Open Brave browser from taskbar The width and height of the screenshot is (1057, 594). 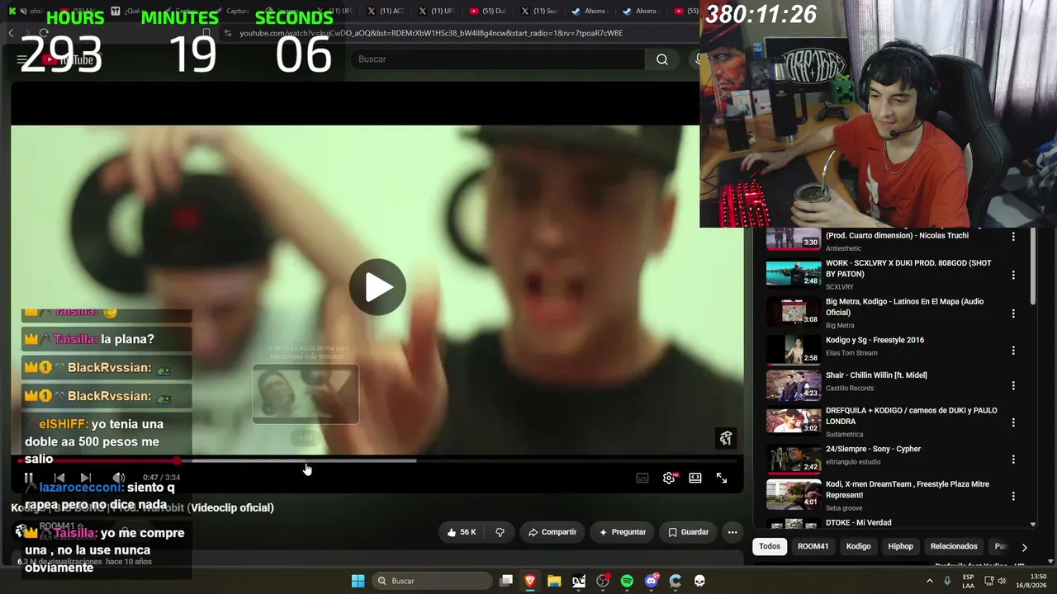(530, 581)
